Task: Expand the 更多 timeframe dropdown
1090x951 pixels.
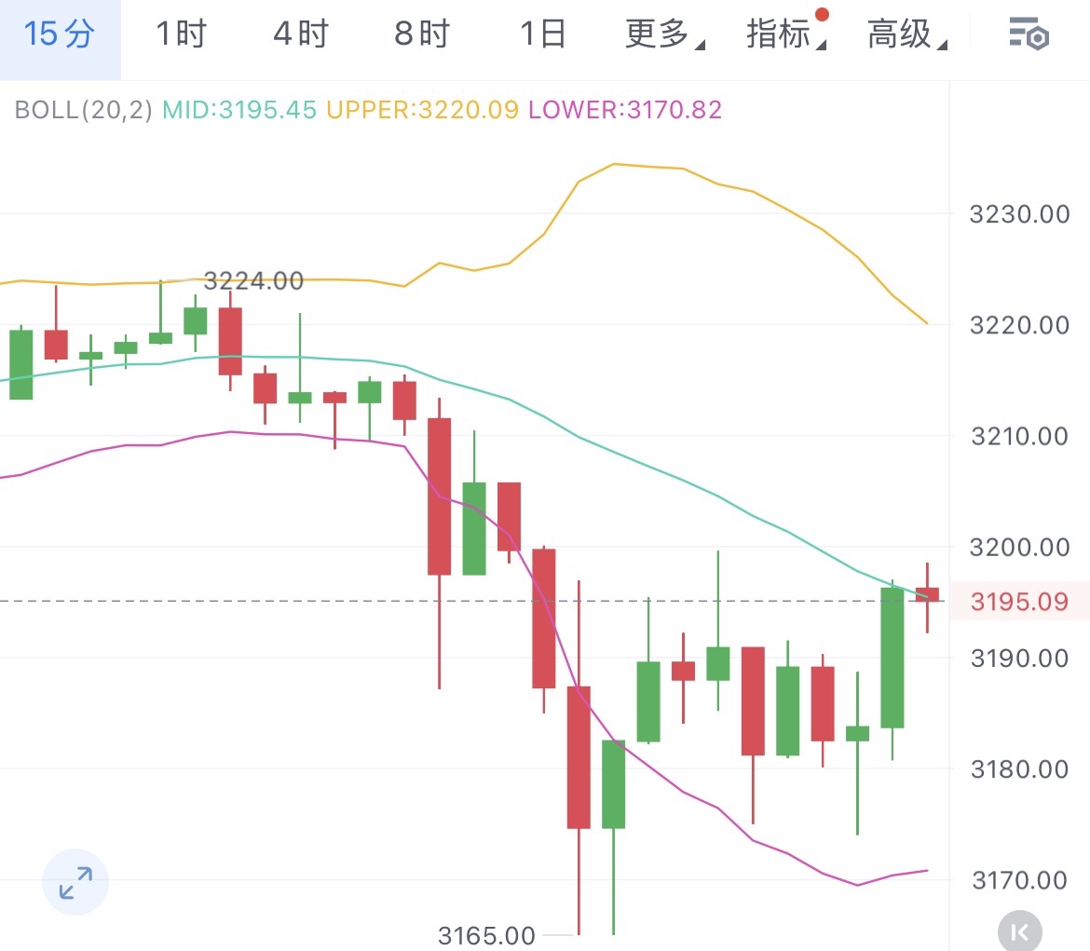Action: [663, 35]
